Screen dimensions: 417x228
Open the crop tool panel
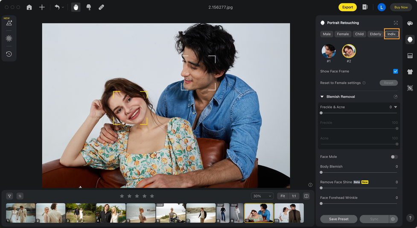point(410,88)
